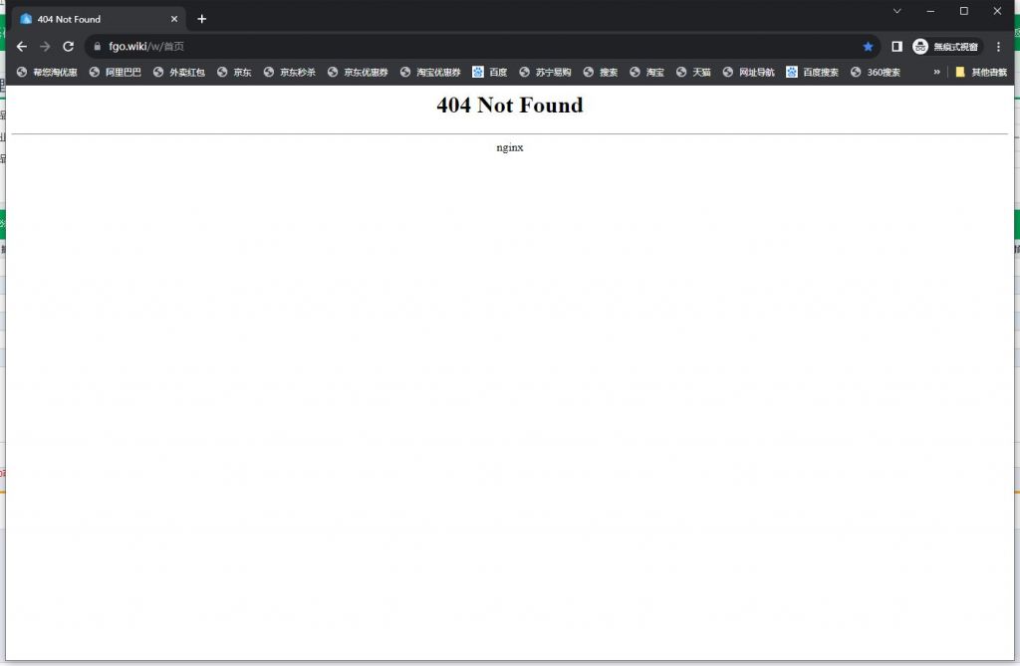Go to the 京东秒杀 bookmark

click(x=289, y=72)
